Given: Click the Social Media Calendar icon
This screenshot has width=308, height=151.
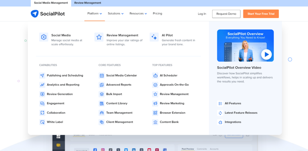Looking at the screenshot, I should tap(102, 75).
